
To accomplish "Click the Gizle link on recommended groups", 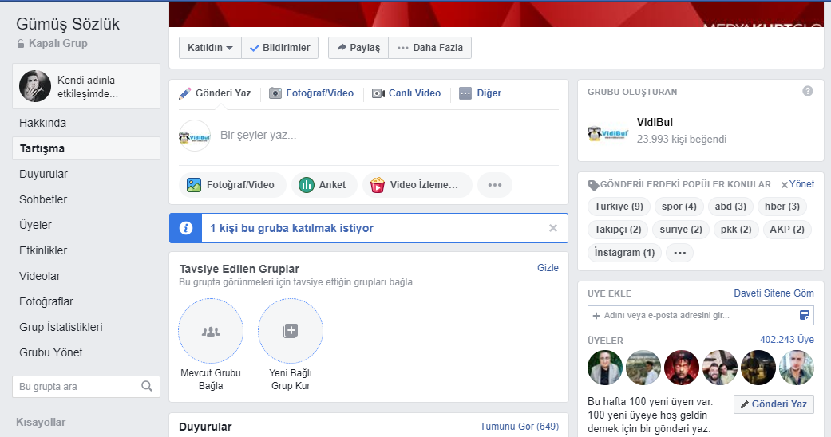I will [x=548, y=267].
